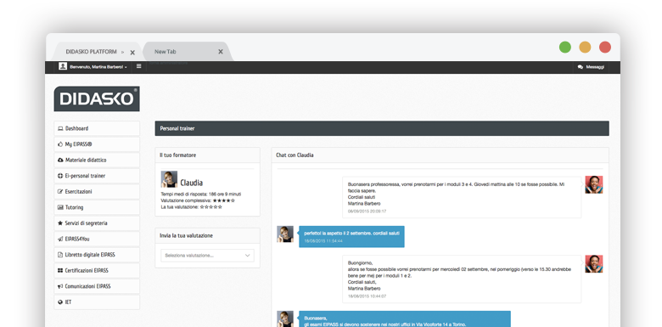Click the Servizi di segreteria star icon
This screenshot has height=327, width=662.
tap(60, 223)
